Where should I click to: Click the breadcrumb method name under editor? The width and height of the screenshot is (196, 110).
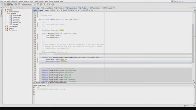[x=58, y=82]
